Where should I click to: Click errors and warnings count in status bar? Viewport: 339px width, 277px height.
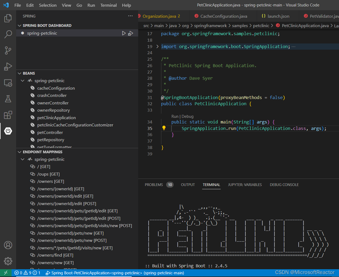tap(27, 273)
